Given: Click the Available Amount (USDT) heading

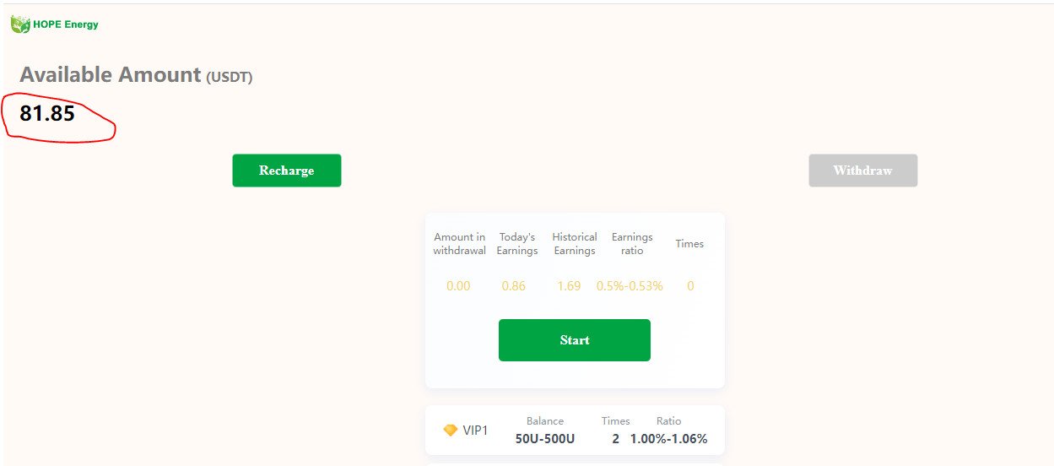Looking at the screenshot, I should pyautogui.click(x=136, y=75).
